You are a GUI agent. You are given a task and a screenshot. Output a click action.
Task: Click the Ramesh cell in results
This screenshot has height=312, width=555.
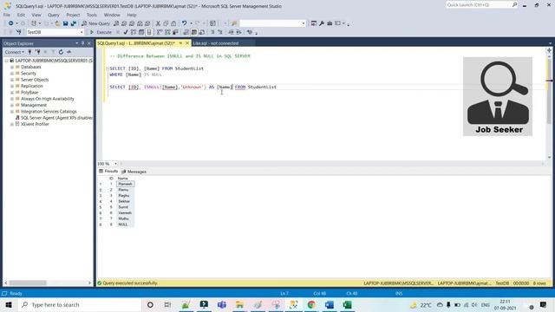125,184
